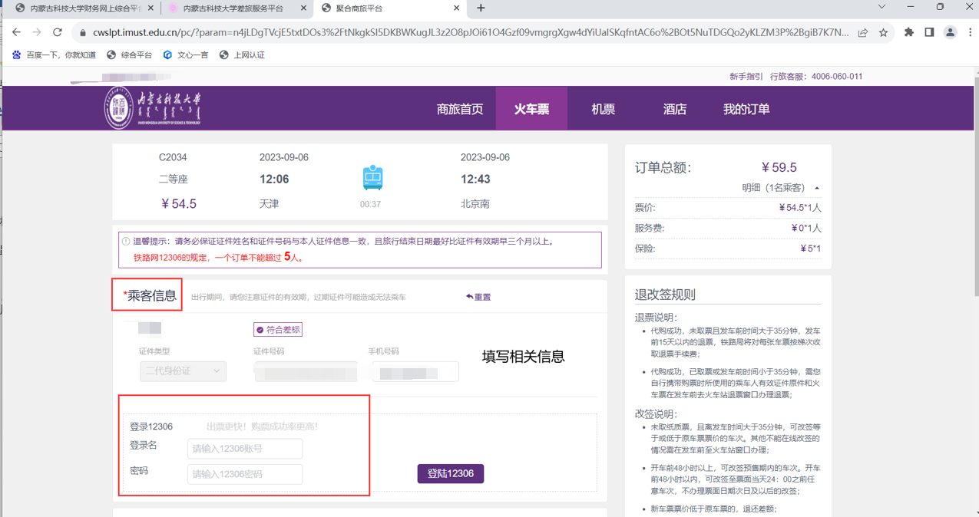
Task: Toggle the side panel browser icon
Action: [929, 32]
